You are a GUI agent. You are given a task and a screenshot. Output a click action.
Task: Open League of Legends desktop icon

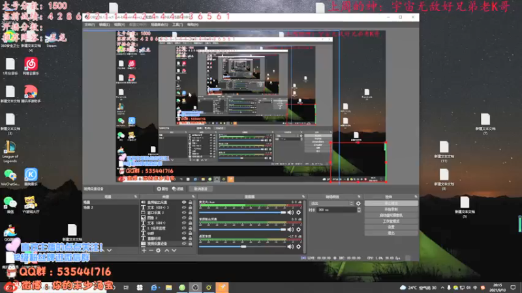[x=10, y=152]
